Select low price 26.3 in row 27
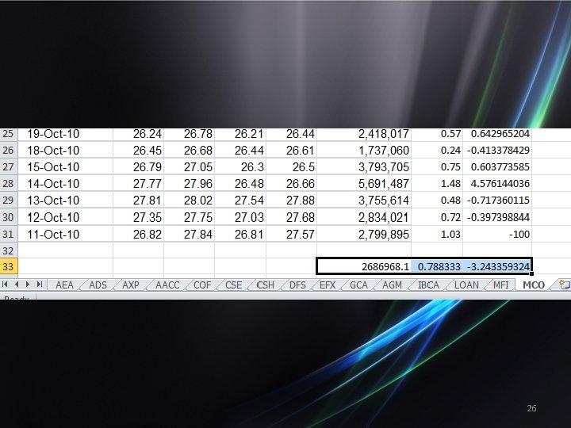Screen dimensions: 571x428 point(240,166)
